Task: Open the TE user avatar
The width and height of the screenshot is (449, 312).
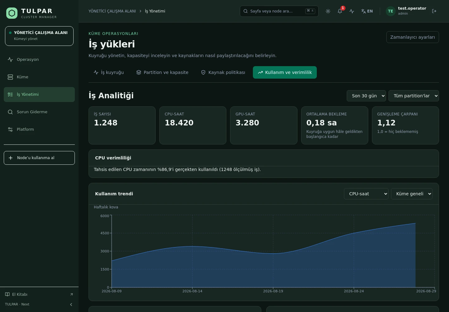Action: click(390, 11)
